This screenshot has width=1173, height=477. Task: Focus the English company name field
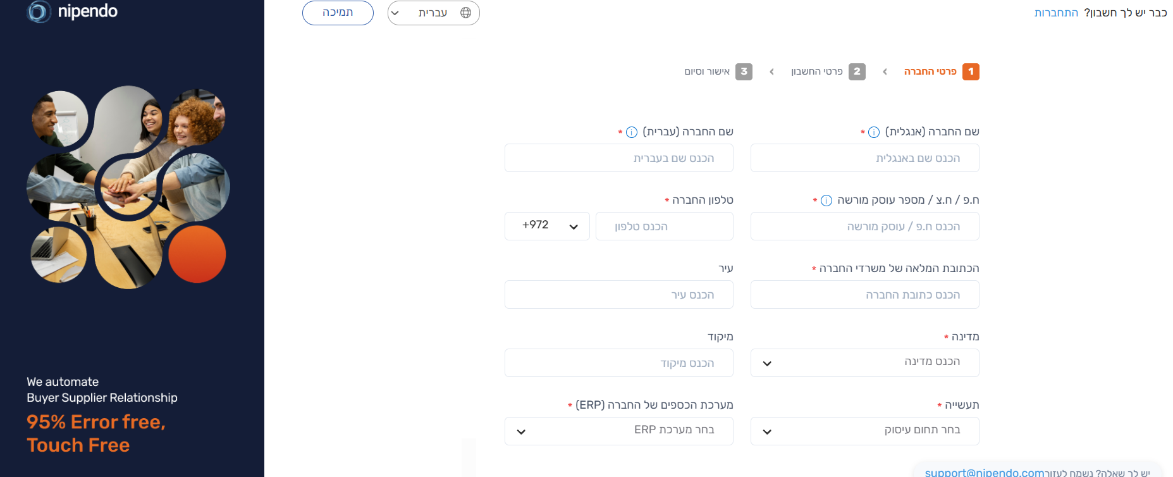click(x=864, y=158)
